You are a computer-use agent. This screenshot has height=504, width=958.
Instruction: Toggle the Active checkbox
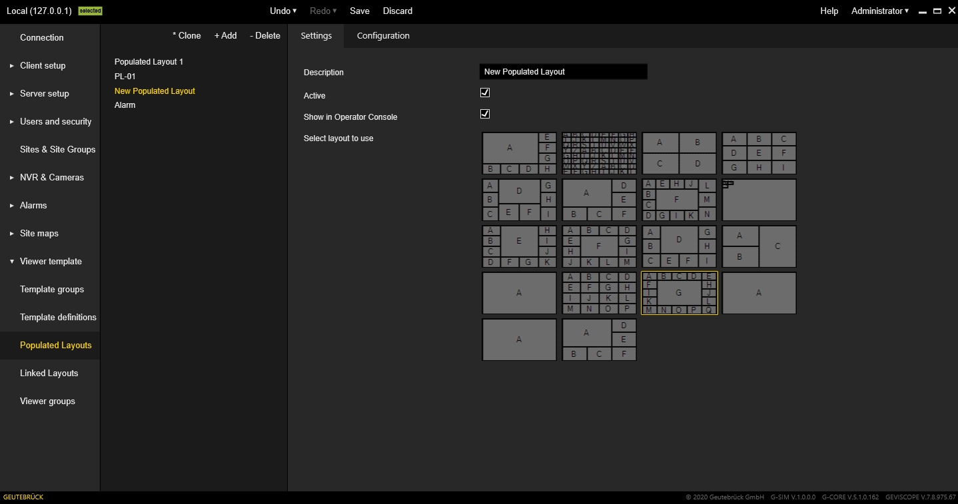tap(485, 93)
